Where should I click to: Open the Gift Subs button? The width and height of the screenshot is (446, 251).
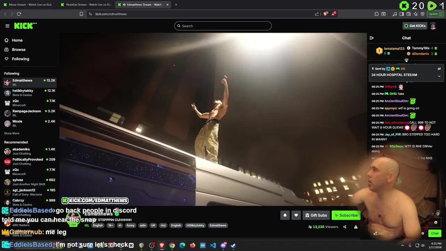[x=316, y=215]
